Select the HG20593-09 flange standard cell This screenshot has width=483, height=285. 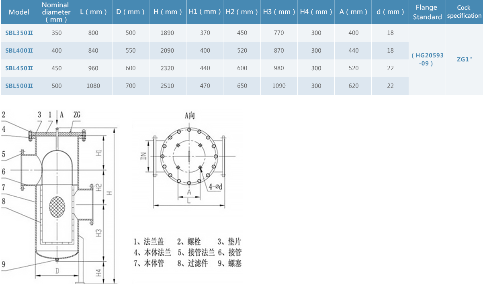pyautogui.click(x=427, y=59)
